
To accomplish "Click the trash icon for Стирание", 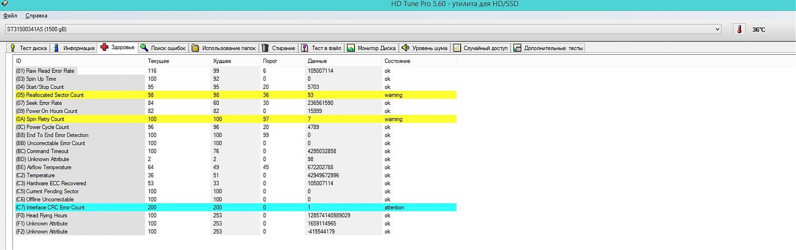I will 265,48.
